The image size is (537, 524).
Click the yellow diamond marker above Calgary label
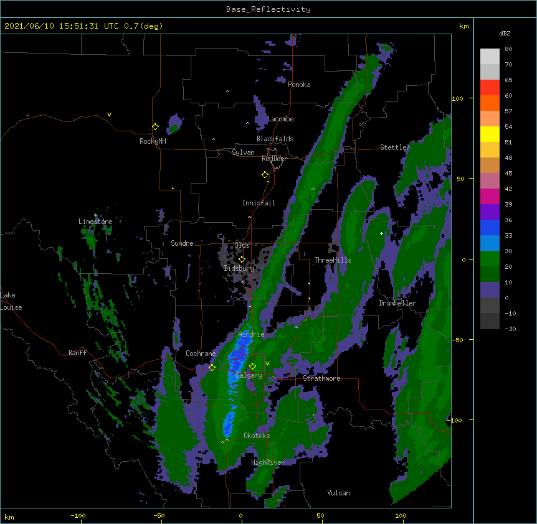(252, 367)
